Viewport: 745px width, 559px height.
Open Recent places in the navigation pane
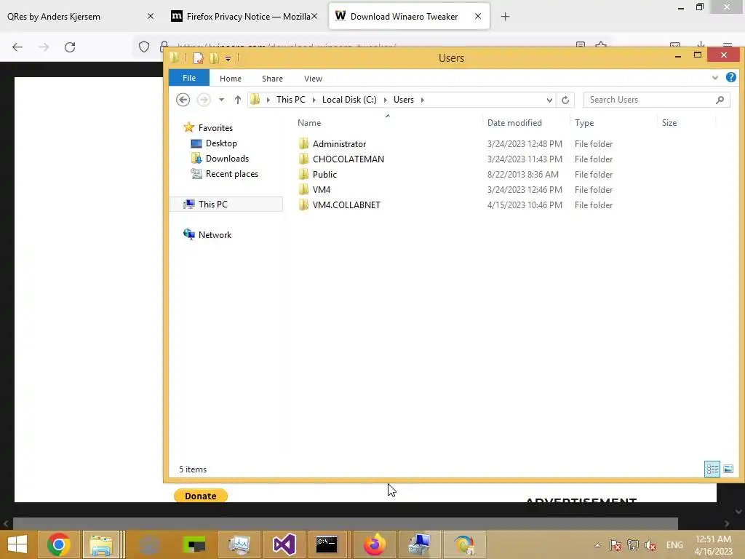(x=232, y=173)
